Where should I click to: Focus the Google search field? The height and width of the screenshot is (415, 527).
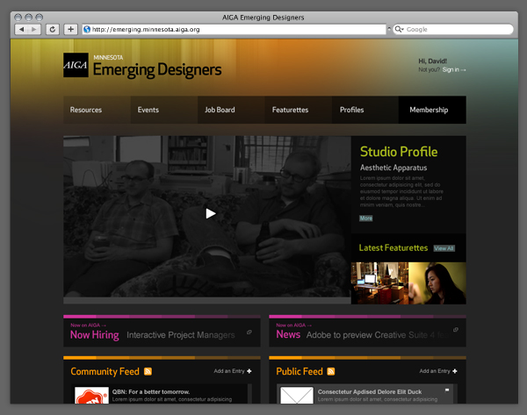pos(453,29)
